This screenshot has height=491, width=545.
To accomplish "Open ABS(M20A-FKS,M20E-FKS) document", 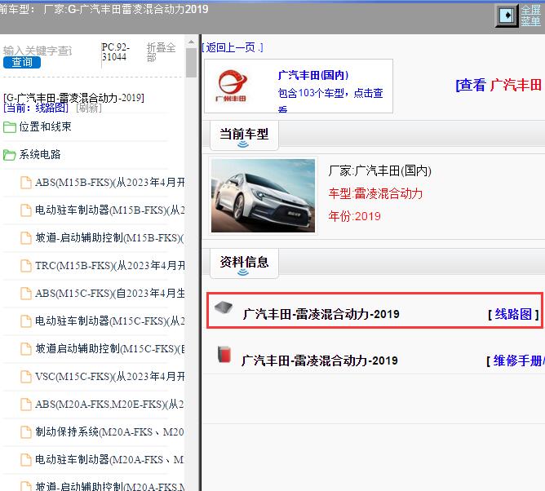I will (110, 405).
